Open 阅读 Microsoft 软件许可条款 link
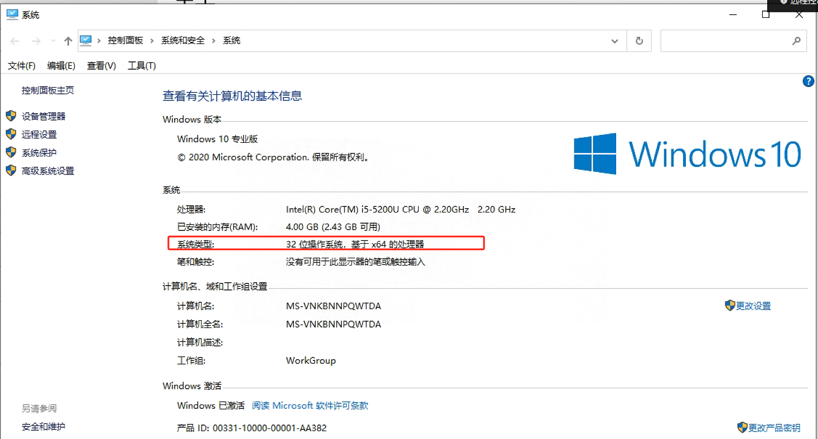Screen dimensions: 818x439 310,406
